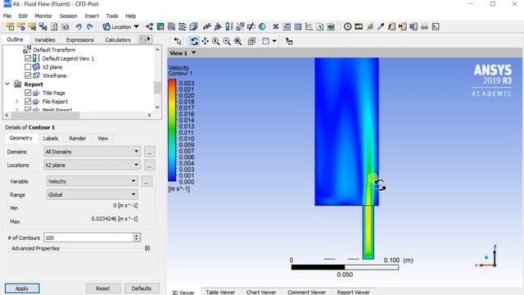Screen dimensions: 524x295
Task: Click the Animation filmstrip icon
Action: click(359, 27)
